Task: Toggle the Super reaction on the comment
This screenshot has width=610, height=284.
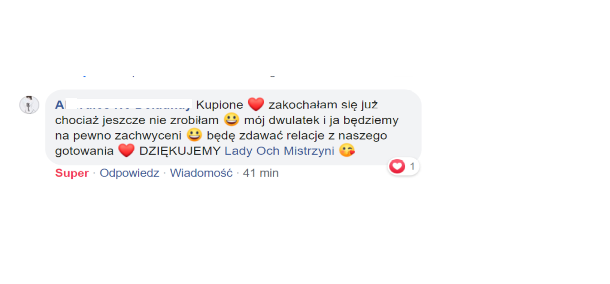Action: coord(72,173)
